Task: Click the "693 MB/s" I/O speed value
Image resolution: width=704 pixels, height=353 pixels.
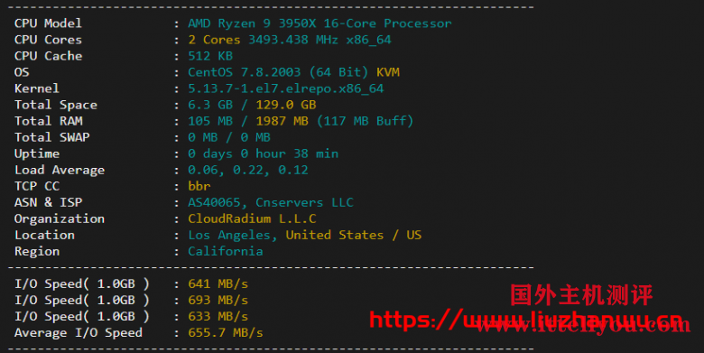Action: pos(218,300)
